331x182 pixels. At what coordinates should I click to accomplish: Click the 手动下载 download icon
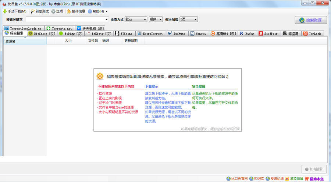(x=5, y=11)
